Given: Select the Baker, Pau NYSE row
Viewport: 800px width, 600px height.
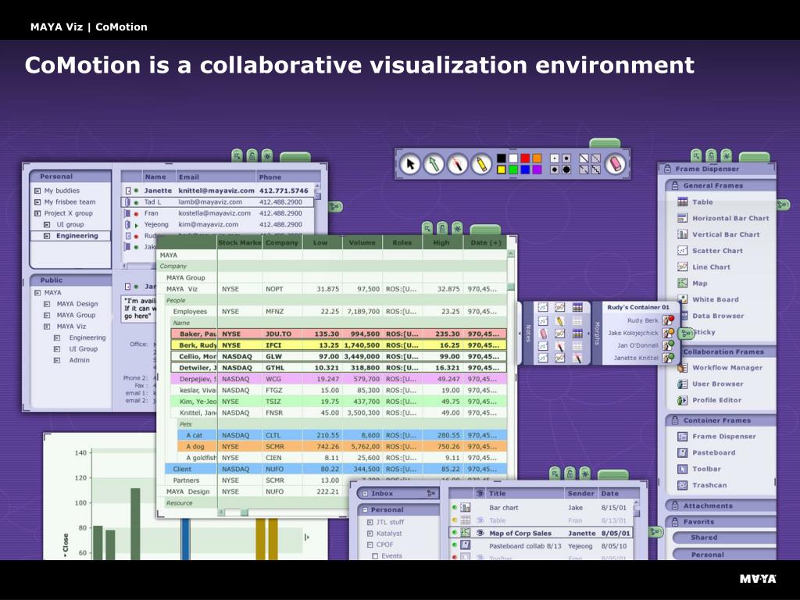Looking at the screenshot, I should [x=339, y=334].
